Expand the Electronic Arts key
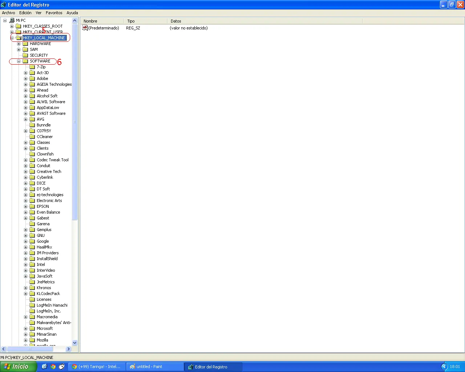 pos(26,201)
